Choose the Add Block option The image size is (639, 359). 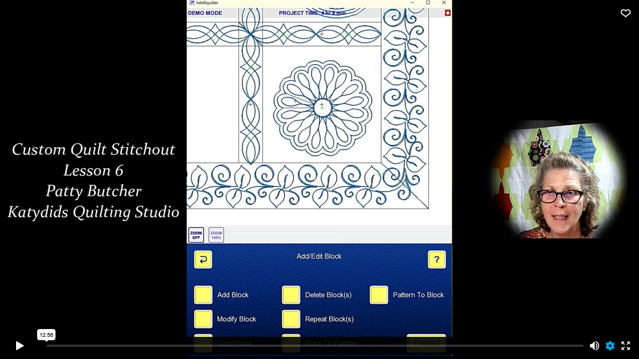203,295
